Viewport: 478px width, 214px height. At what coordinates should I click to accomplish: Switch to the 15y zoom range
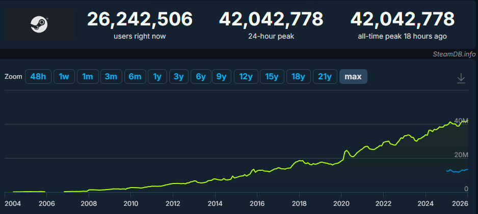272,77
